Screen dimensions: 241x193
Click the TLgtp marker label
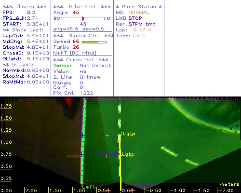click(128, 134)
